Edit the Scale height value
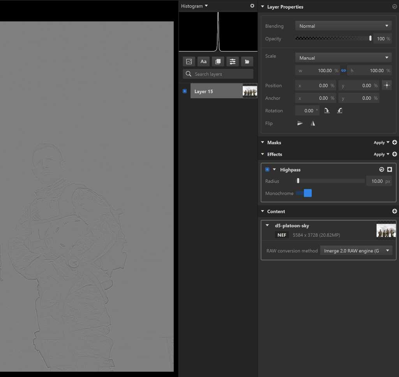Screen dimensions: 399x377 click(369, 71)
